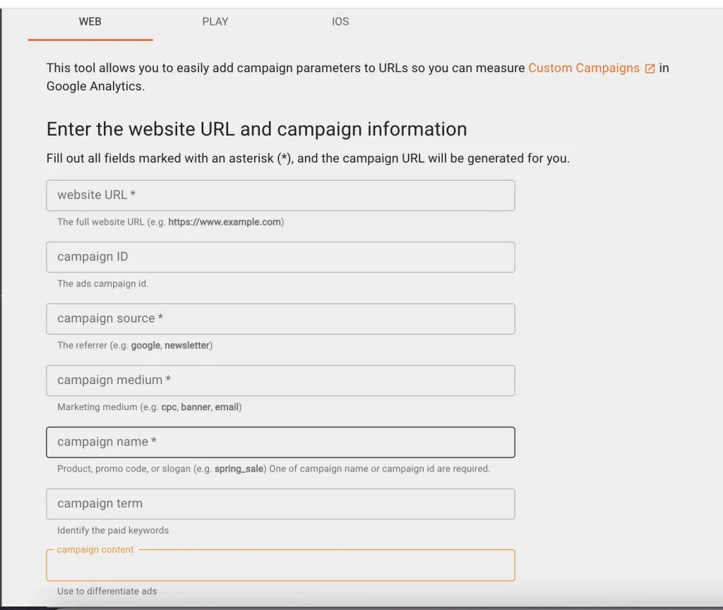Click the 'Identify the paid keywords' hint text
Image resolution: width=723 pixels, height=610 pixels.
(x=113, y=530)
